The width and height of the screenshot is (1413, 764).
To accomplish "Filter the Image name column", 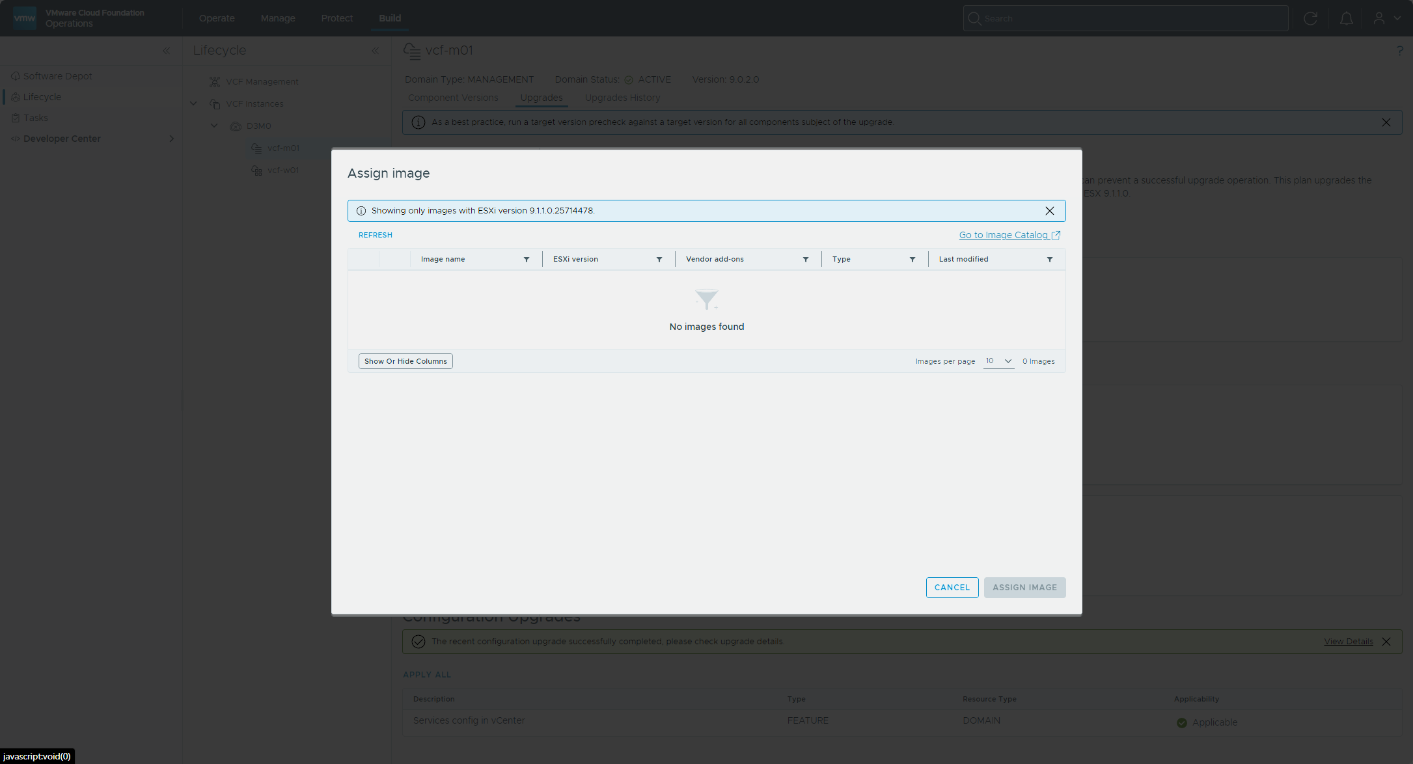I will [x=527, y=260].
